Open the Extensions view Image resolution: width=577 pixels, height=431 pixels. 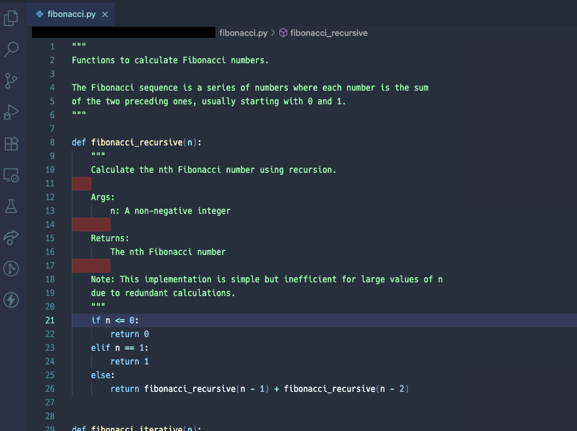coord(11,143)
